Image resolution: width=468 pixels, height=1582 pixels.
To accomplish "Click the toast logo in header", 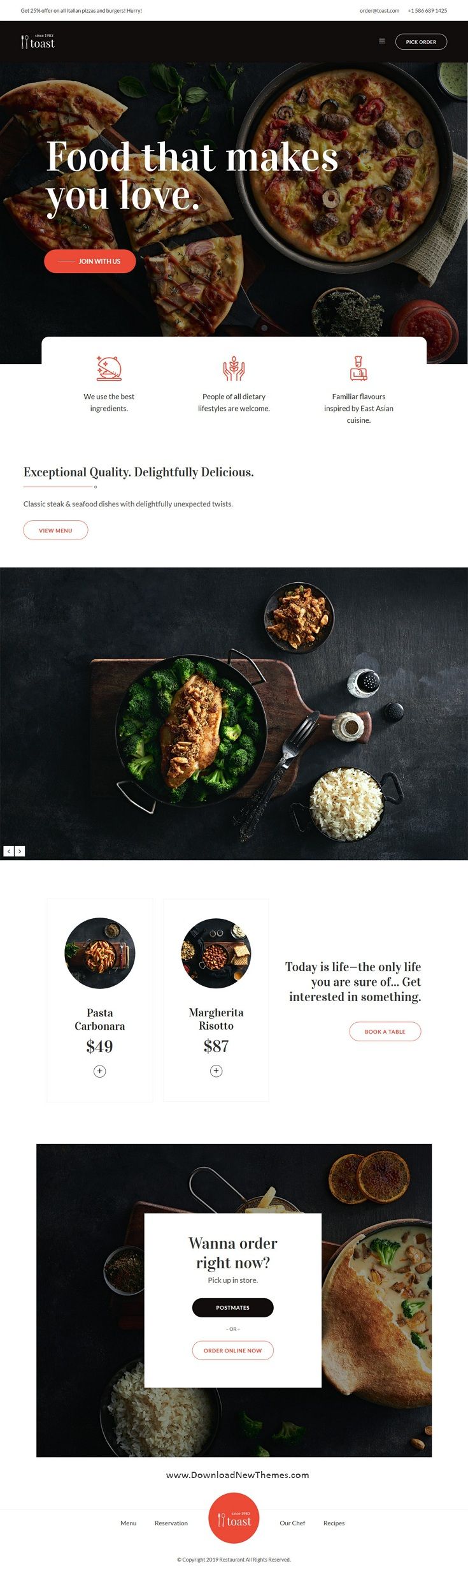I will click(38, 42).
